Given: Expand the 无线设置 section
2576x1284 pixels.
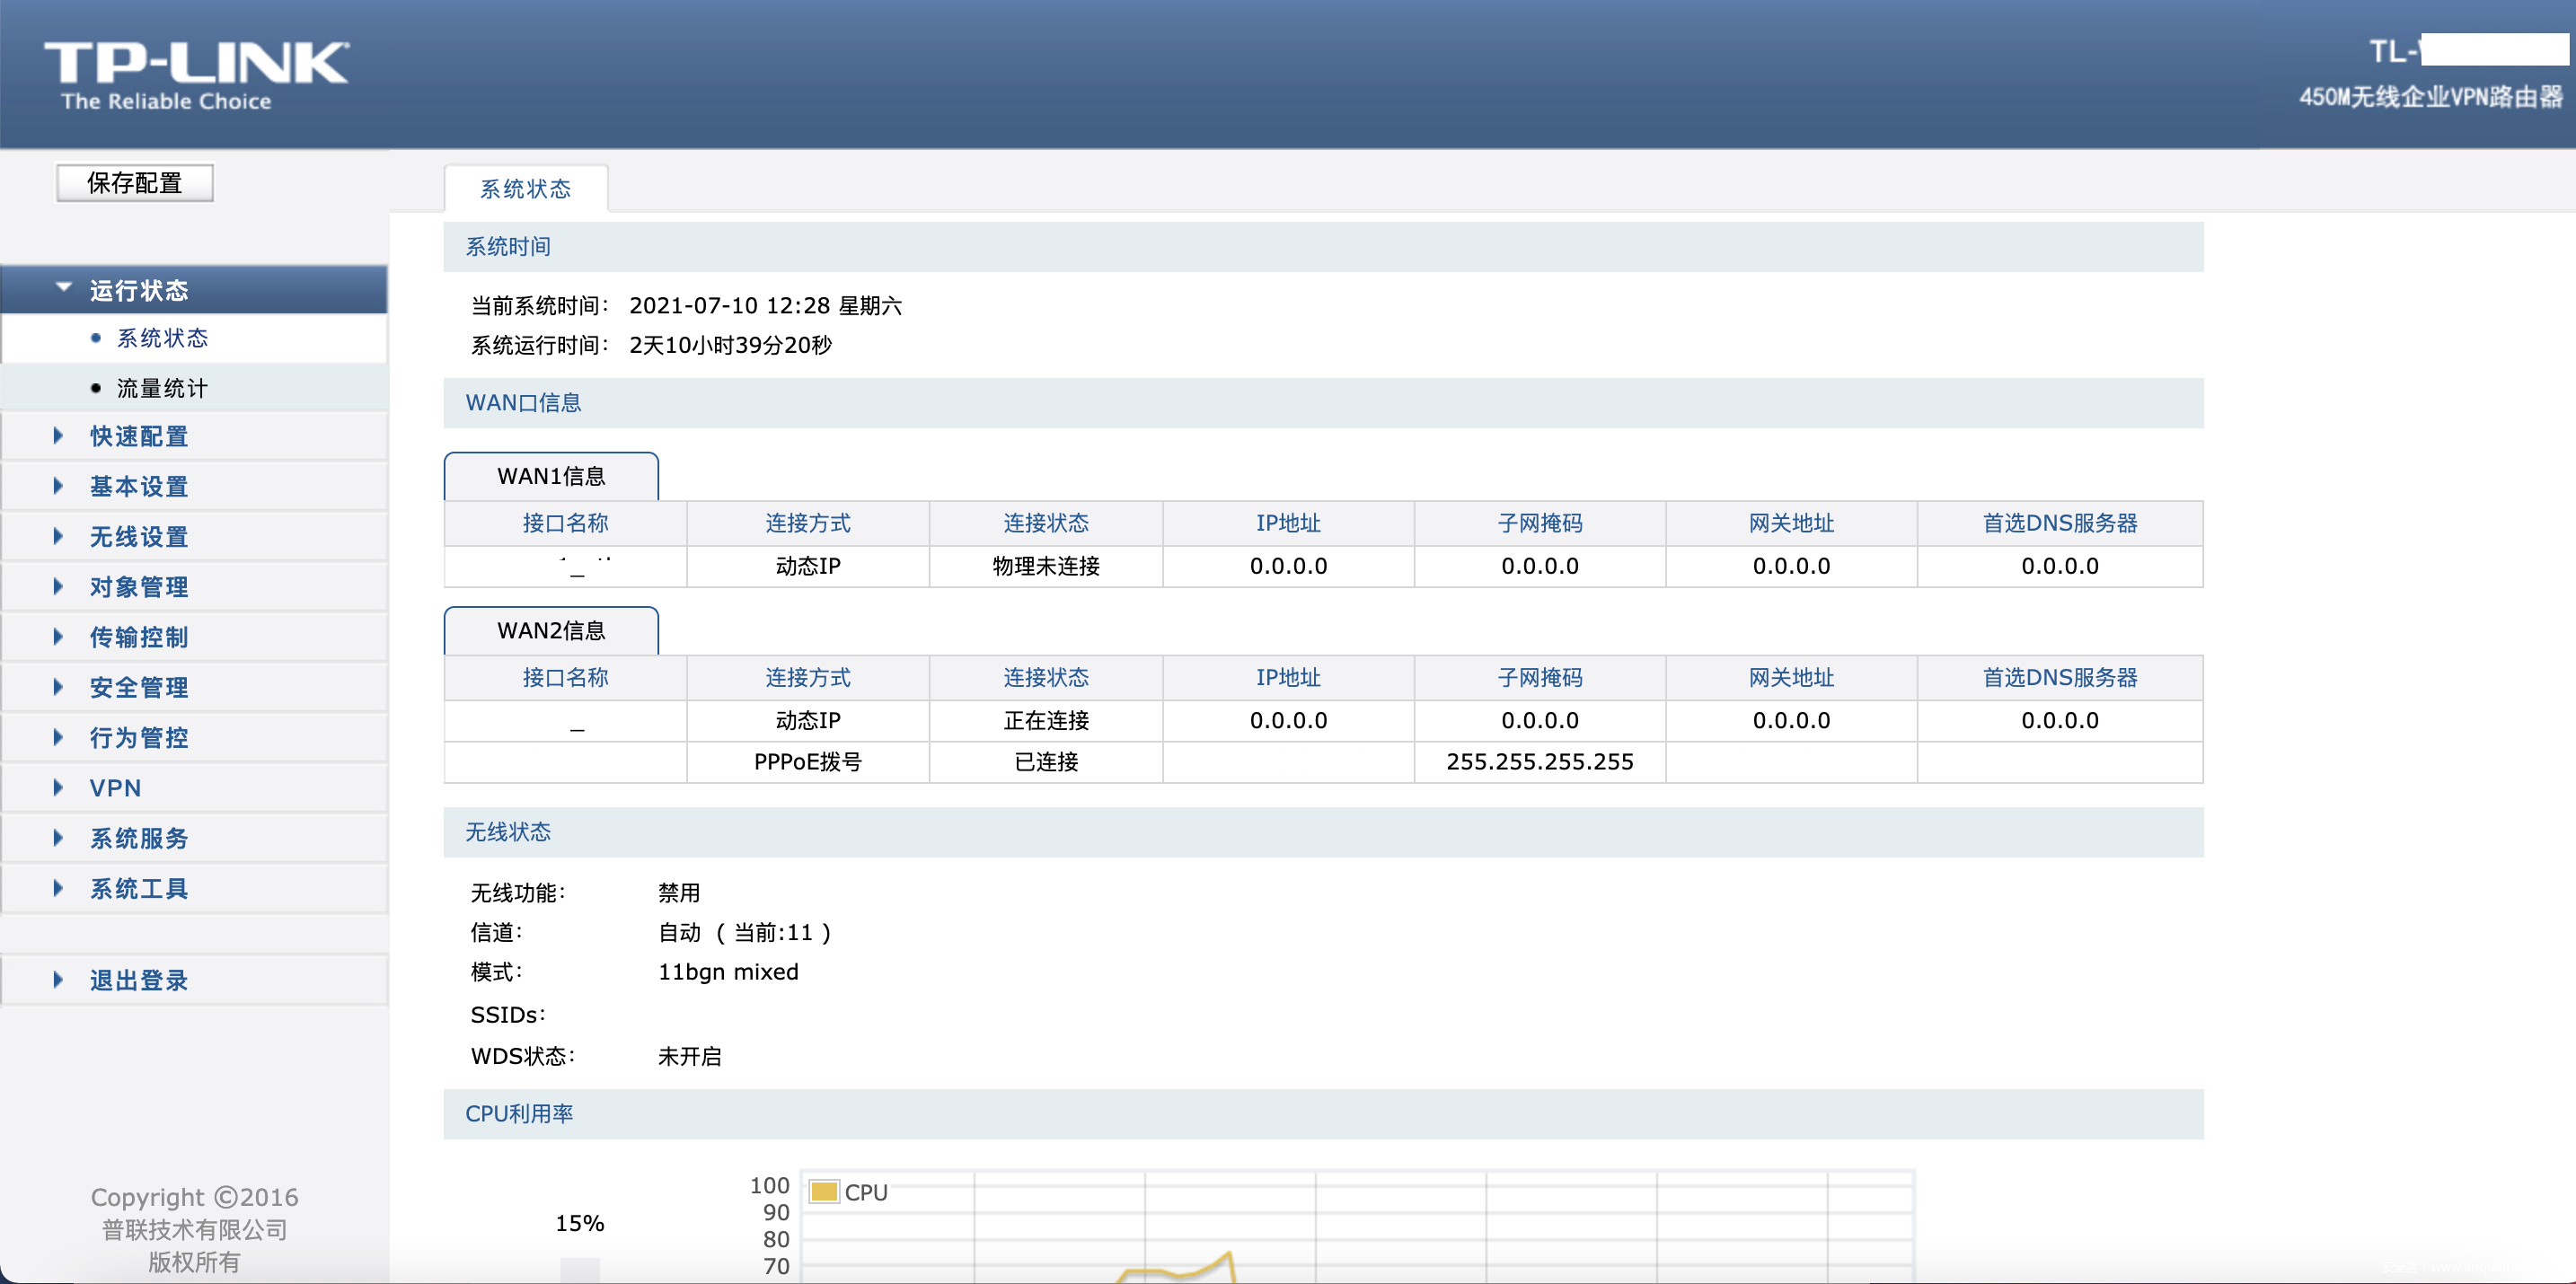Looking at the screenshot, I should click(x=139, y=537).
